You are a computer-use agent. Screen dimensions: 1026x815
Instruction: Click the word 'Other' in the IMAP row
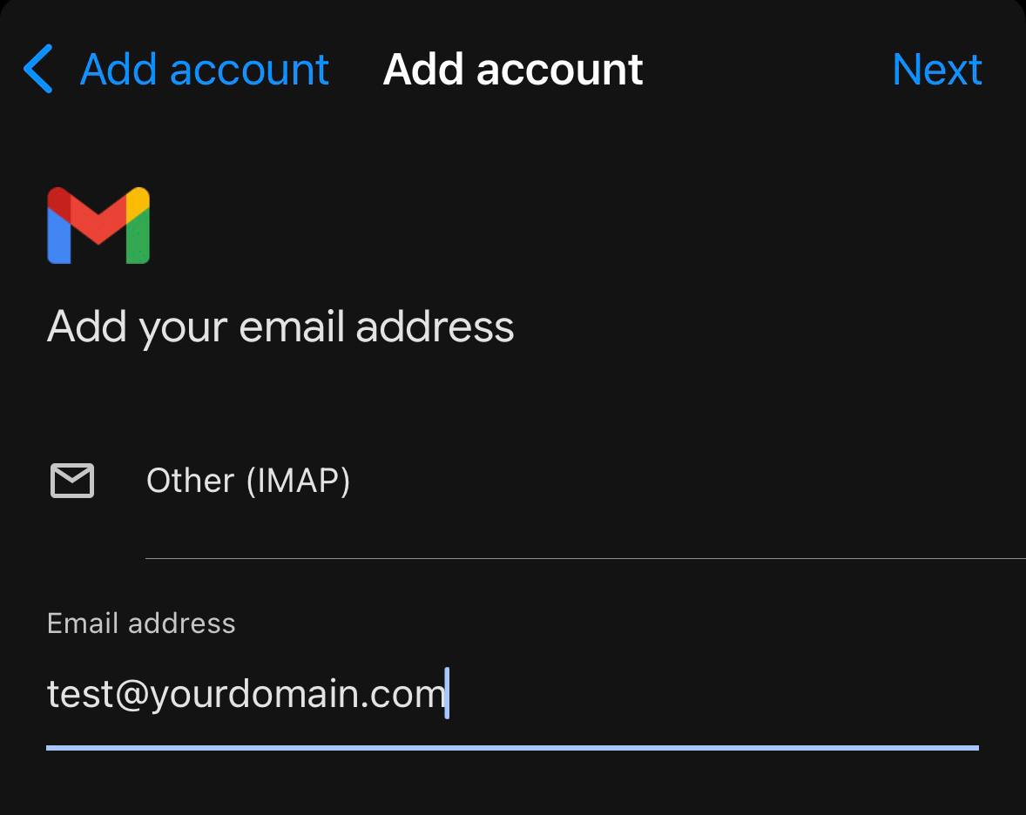point(190,481)
